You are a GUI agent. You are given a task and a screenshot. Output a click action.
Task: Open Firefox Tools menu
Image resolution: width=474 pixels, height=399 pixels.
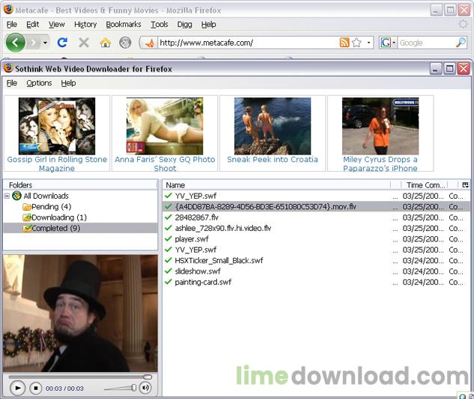pyautogui.click(x=159, y=25)
